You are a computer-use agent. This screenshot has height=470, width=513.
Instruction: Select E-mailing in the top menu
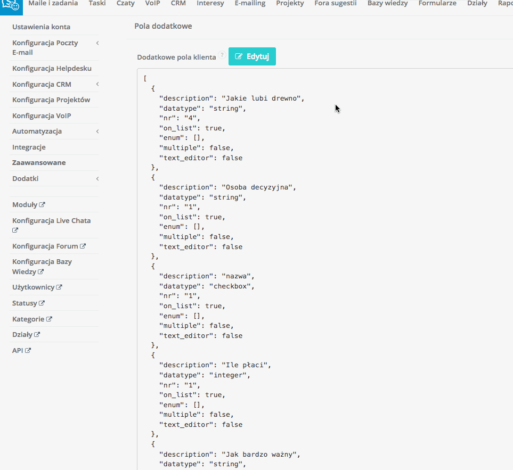[250, 3]
